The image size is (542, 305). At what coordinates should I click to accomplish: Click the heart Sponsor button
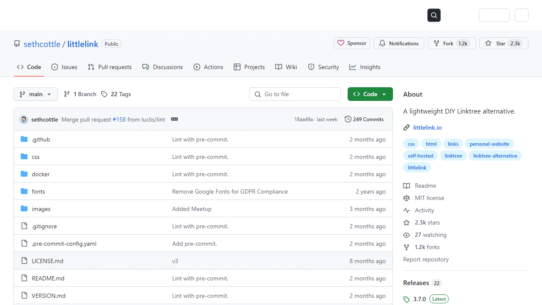pyautogui.click(x=352, y=43)
